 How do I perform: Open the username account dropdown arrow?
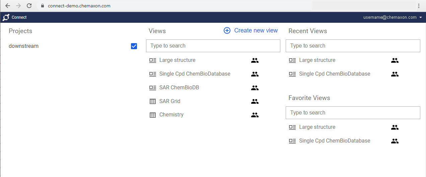[x=420, y=17]
